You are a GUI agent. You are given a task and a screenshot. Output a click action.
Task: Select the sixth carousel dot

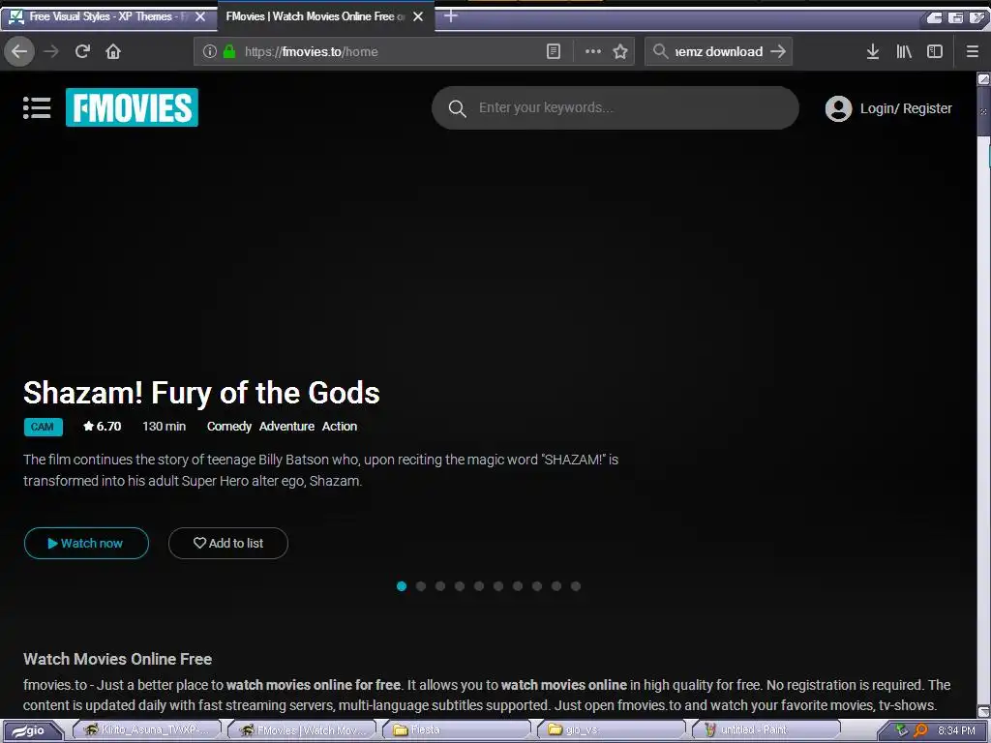pyautogui.click(x=498, y=586)
